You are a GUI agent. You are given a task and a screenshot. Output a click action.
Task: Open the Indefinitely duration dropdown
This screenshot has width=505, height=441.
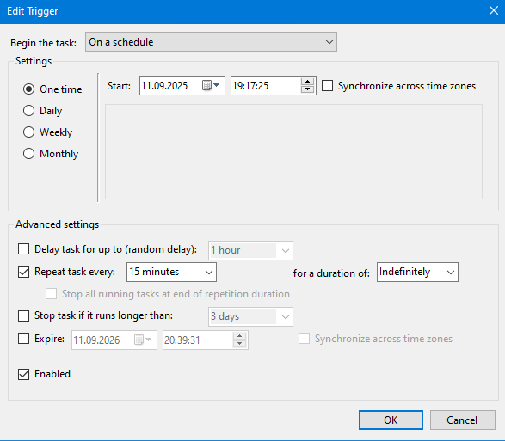coord(417,272)
